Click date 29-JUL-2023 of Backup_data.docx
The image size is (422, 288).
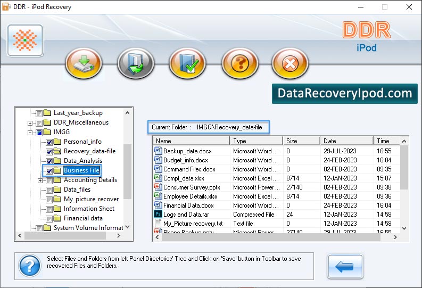pyautogui.click(x=340, y=151)
